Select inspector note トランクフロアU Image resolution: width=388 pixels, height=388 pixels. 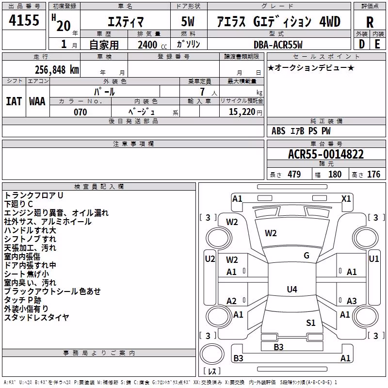click(x=33, y=195)
